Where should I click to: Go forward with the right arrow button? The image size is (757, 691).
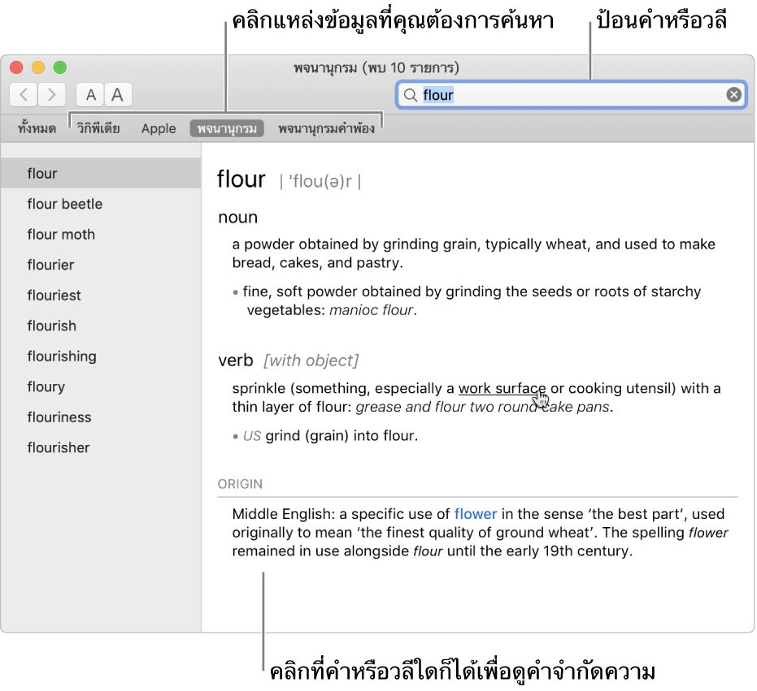[x=51, y=94]
